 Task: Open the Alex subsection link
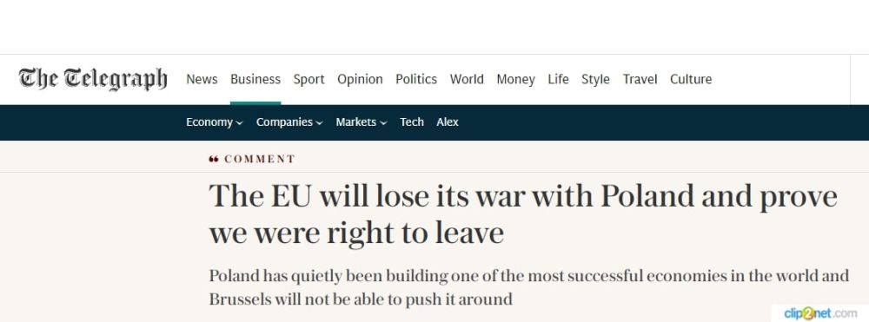click(448, 122)
